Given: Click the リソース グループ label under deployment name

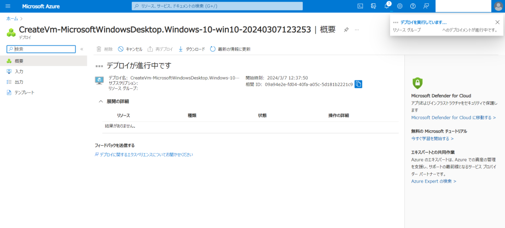Looking at the screenshot, I should 123,88.
